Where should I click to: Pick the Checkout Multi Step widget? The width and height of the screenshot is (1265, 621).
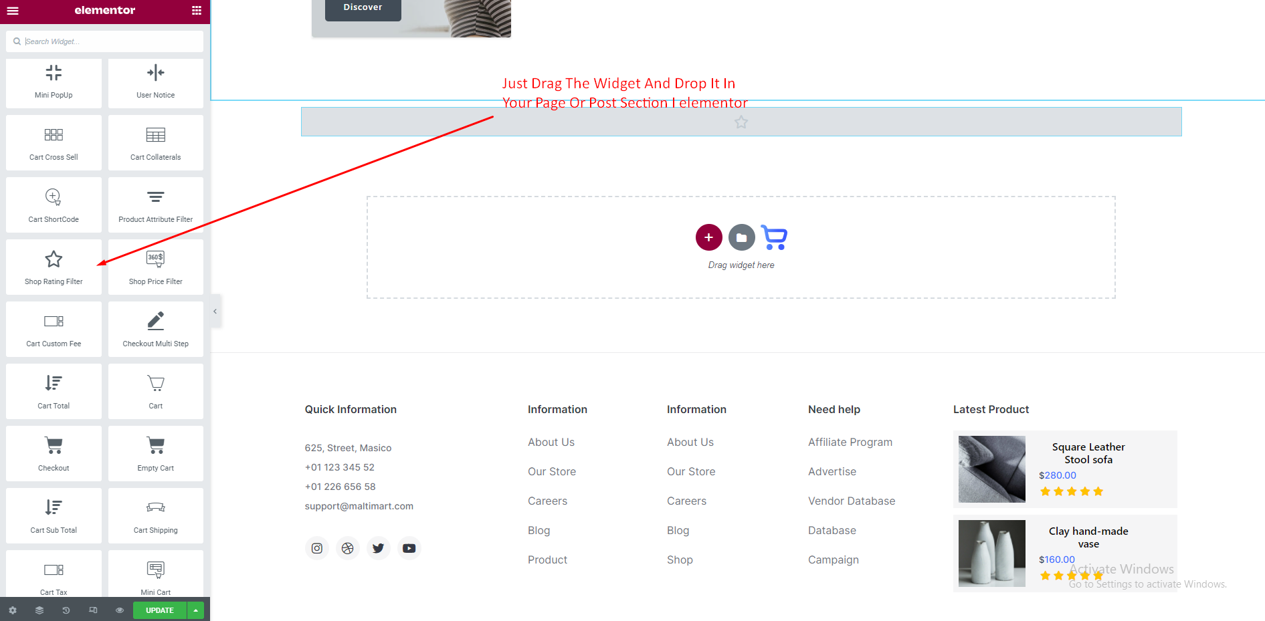[x=155, y=330]
